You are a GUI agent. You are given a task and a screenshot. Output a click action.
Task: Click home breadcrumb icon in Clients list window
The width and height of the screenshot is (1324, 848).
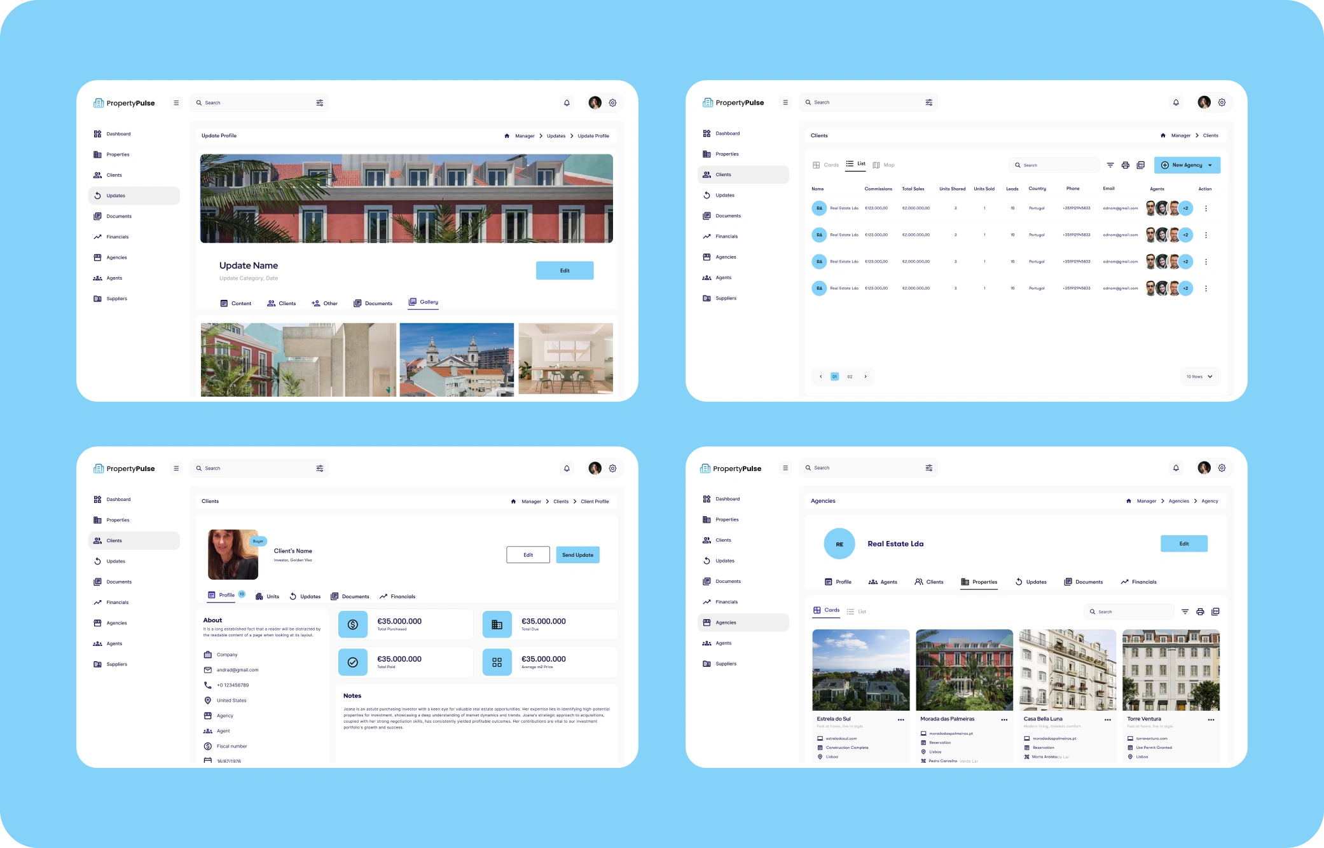pyautogui.click(x=1163, y=135)
